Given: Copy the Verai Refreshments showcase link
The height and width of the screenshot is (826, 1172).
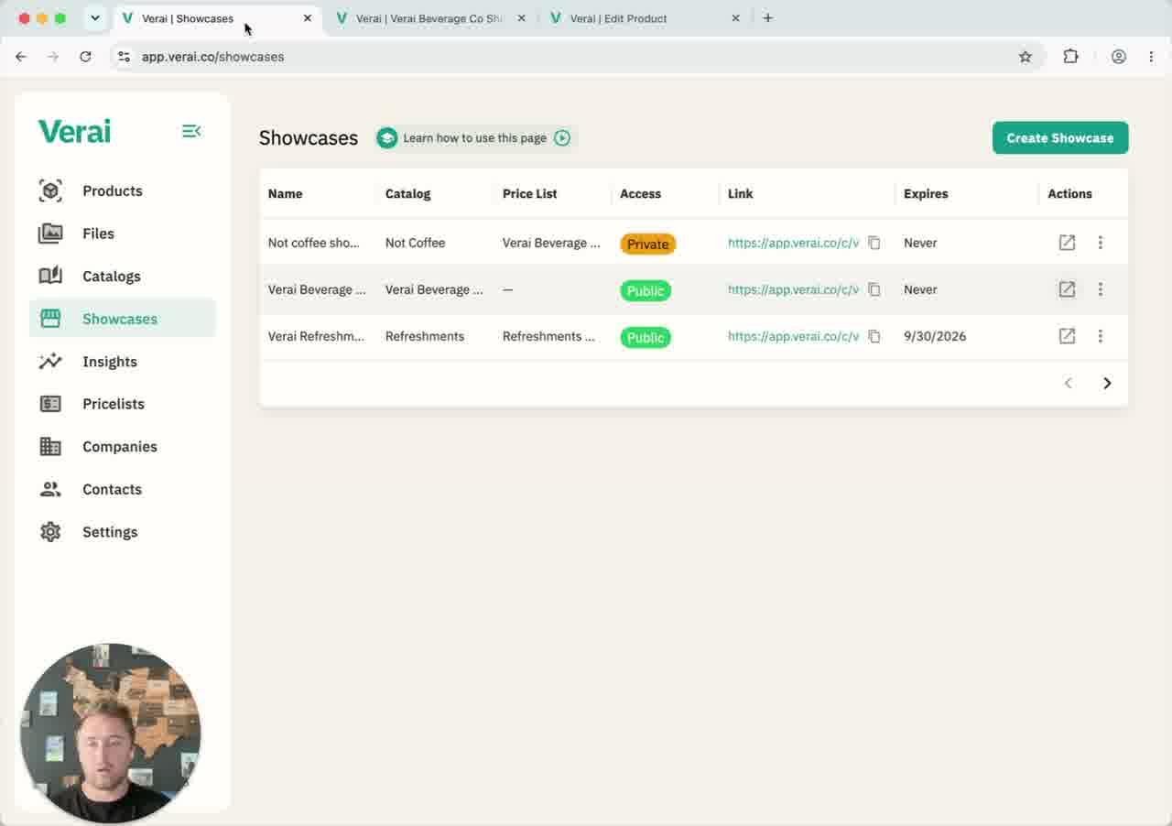Looking at the screenshot, I should [874, 336].
